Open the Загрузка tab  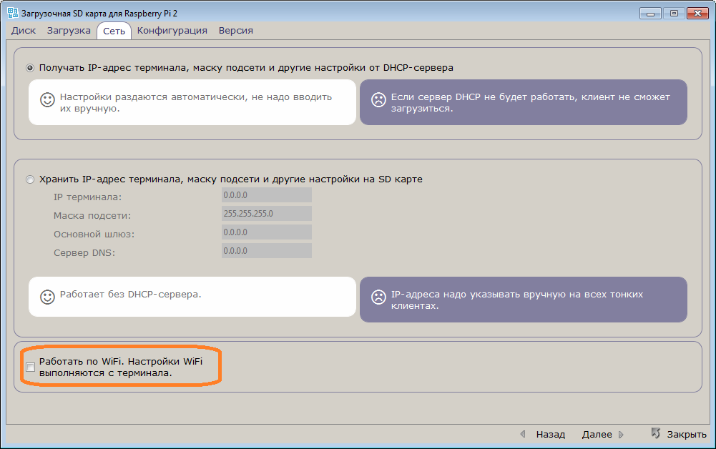click(68, 31)
